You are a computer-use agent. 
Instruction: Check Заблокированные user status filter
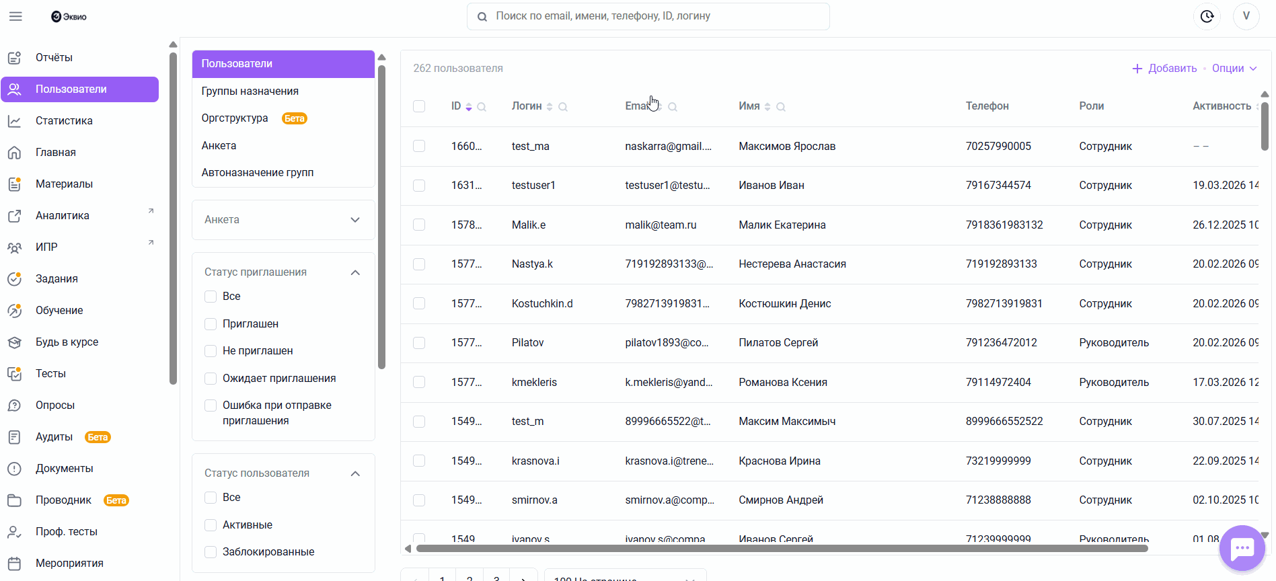[211, 552]
